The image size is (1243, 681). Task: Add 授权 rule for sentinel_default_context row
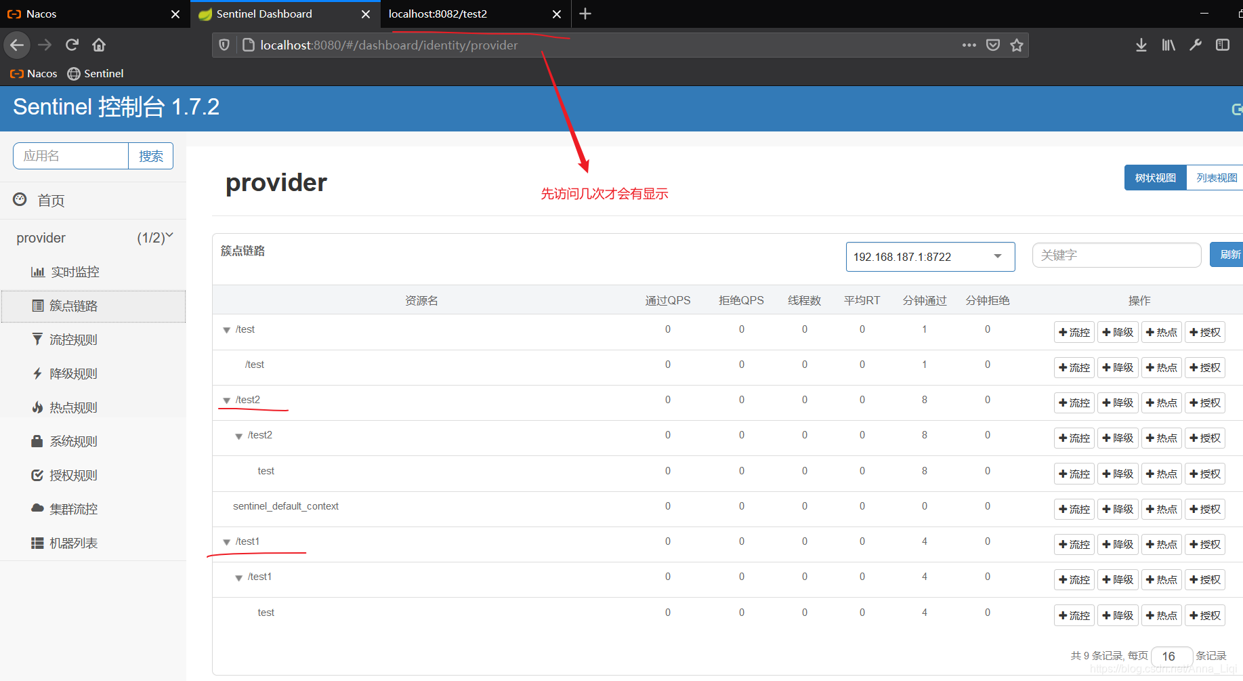point(1205,509)
